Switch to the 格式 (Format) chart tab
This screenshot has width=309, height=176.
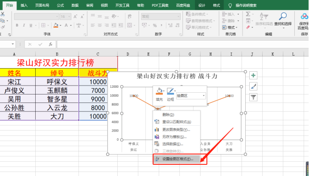216,5
